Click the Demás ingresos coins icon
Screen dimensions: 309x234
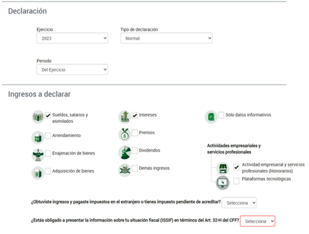tap(125, 170)
